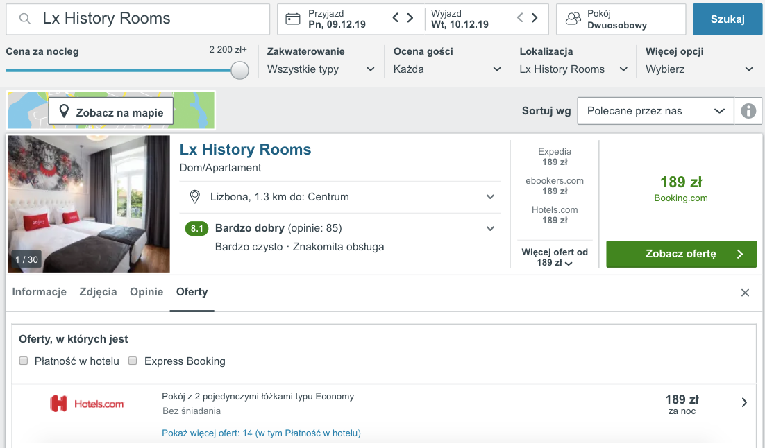Image resolution: width=765 pixels, height=448 pixels.
Task: Click the Dom/Apartament label
Action: [221, 168]
